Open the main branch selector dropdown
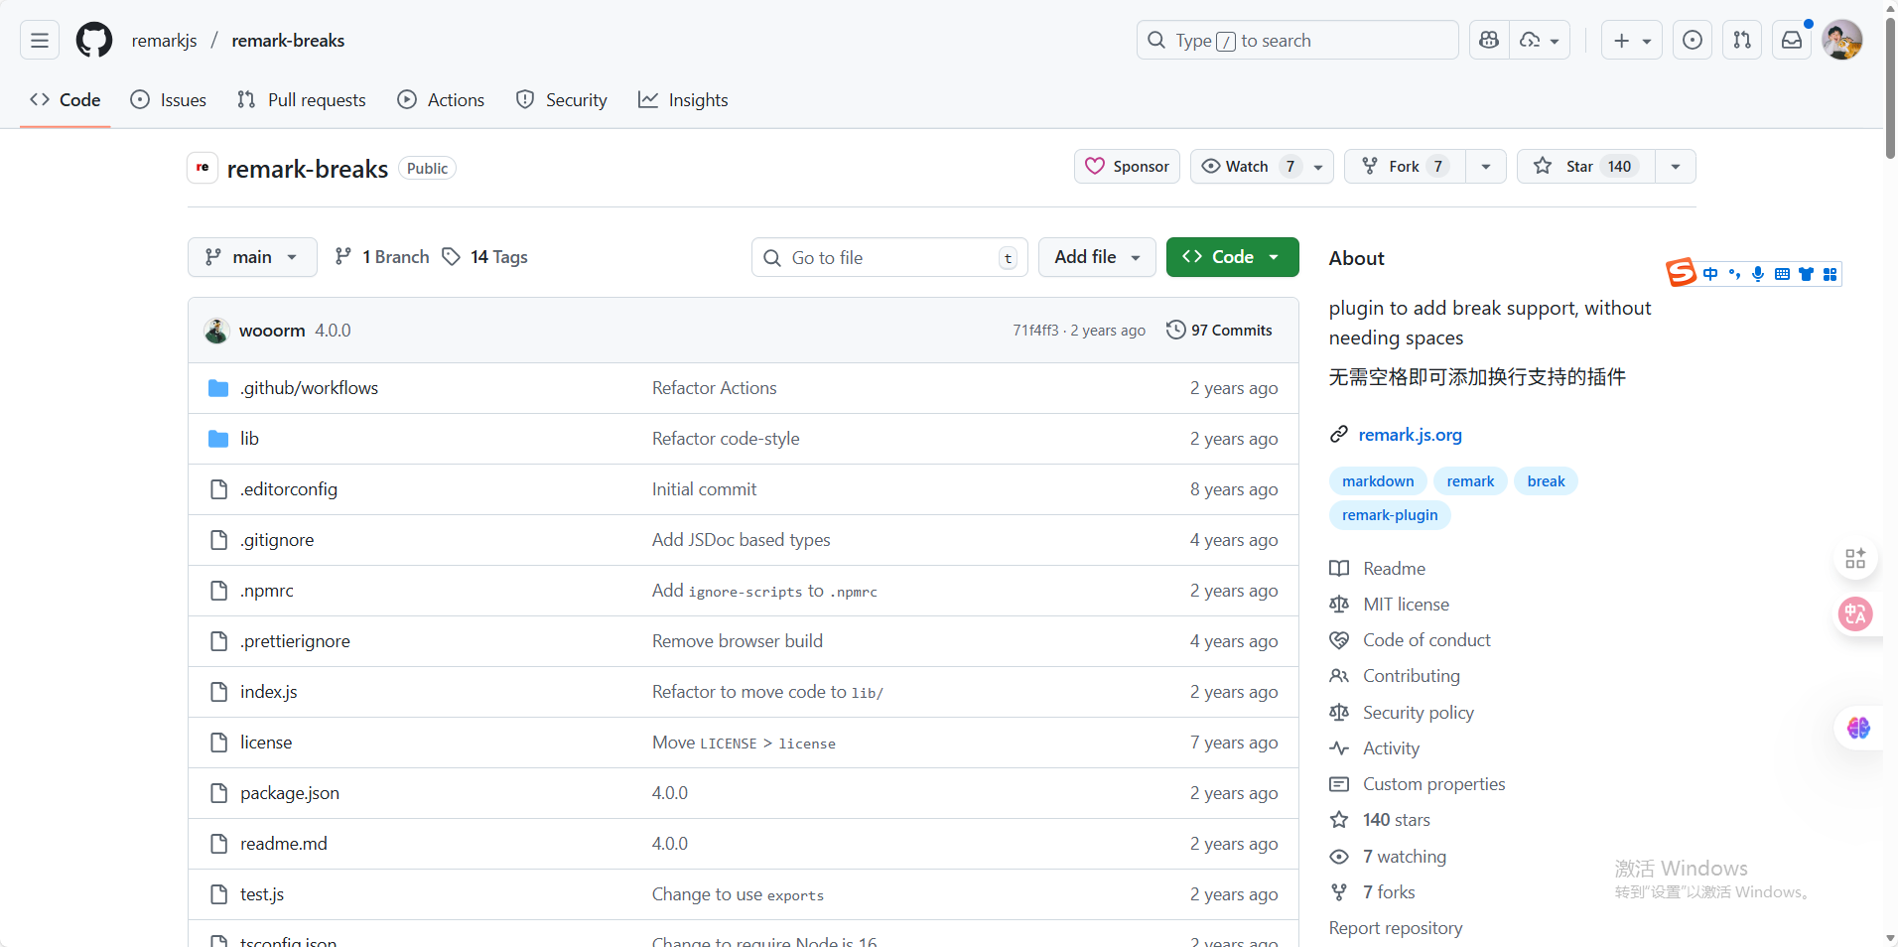 click(x=252, y=257)
